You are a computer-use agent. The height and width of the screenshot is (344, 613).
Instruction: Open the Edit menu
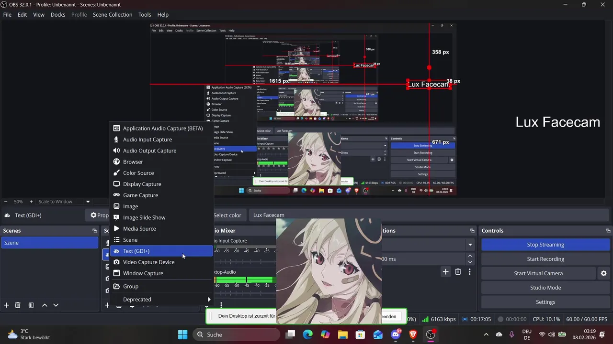[x=23, y=14]
